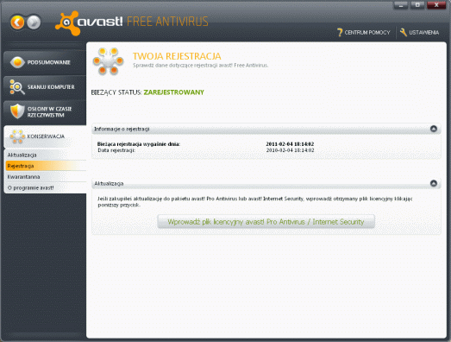Click the Podsumowanie orange eye icon
The width and height of the screenshot is (451, 342).
click(17, 62)
